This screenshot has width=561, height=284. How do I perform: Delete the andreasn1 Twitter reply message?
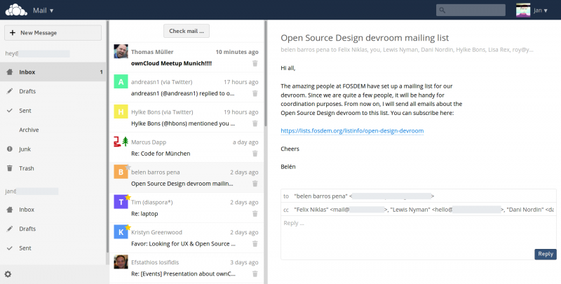pyautogui.click(x=255, y=93)
